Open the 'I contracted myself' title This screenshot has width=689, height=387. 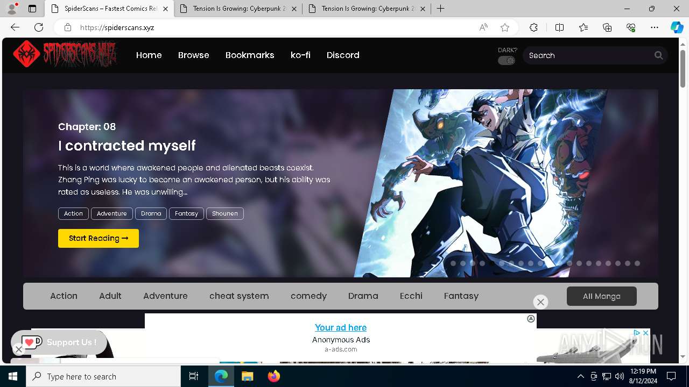click(127, 146)
